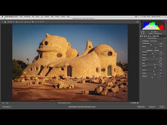Screen dimensions: 167x125
Task: Open the Detail panel tab
Action: pyautogui.click(x=144, y=36)
